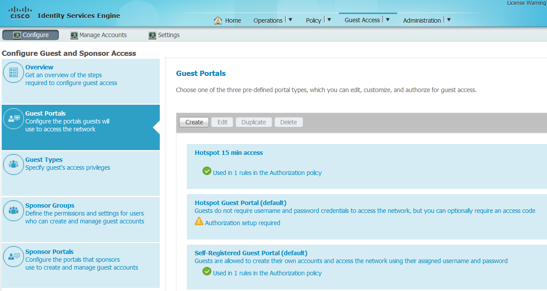Click the 'Identity Services Engine' product title
This screenshot has height=291, width=547.
tap(79, 16)
